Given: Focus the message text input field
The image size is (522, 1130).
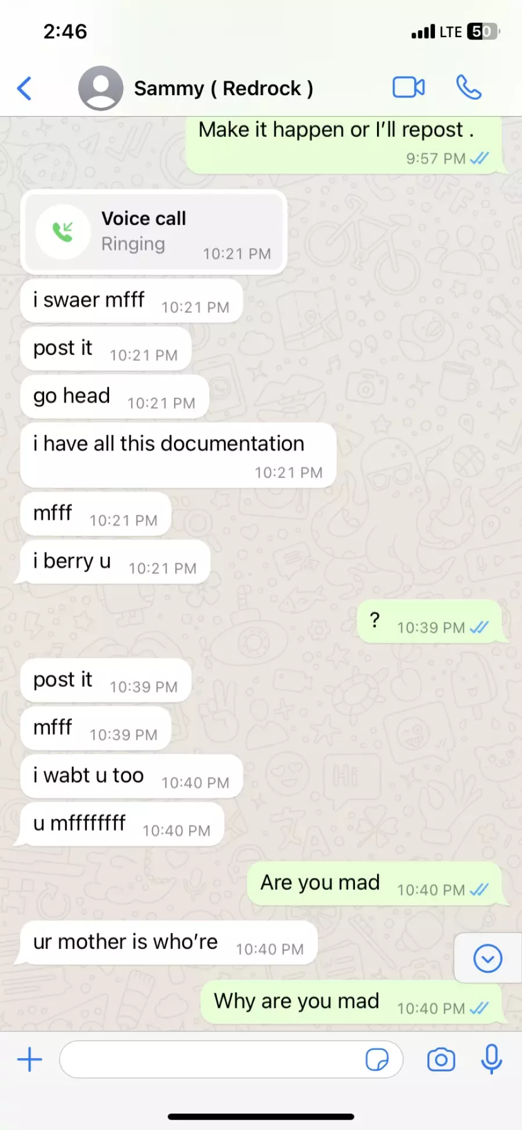Looking at the screenshot, I should (x=231, y=1059).
